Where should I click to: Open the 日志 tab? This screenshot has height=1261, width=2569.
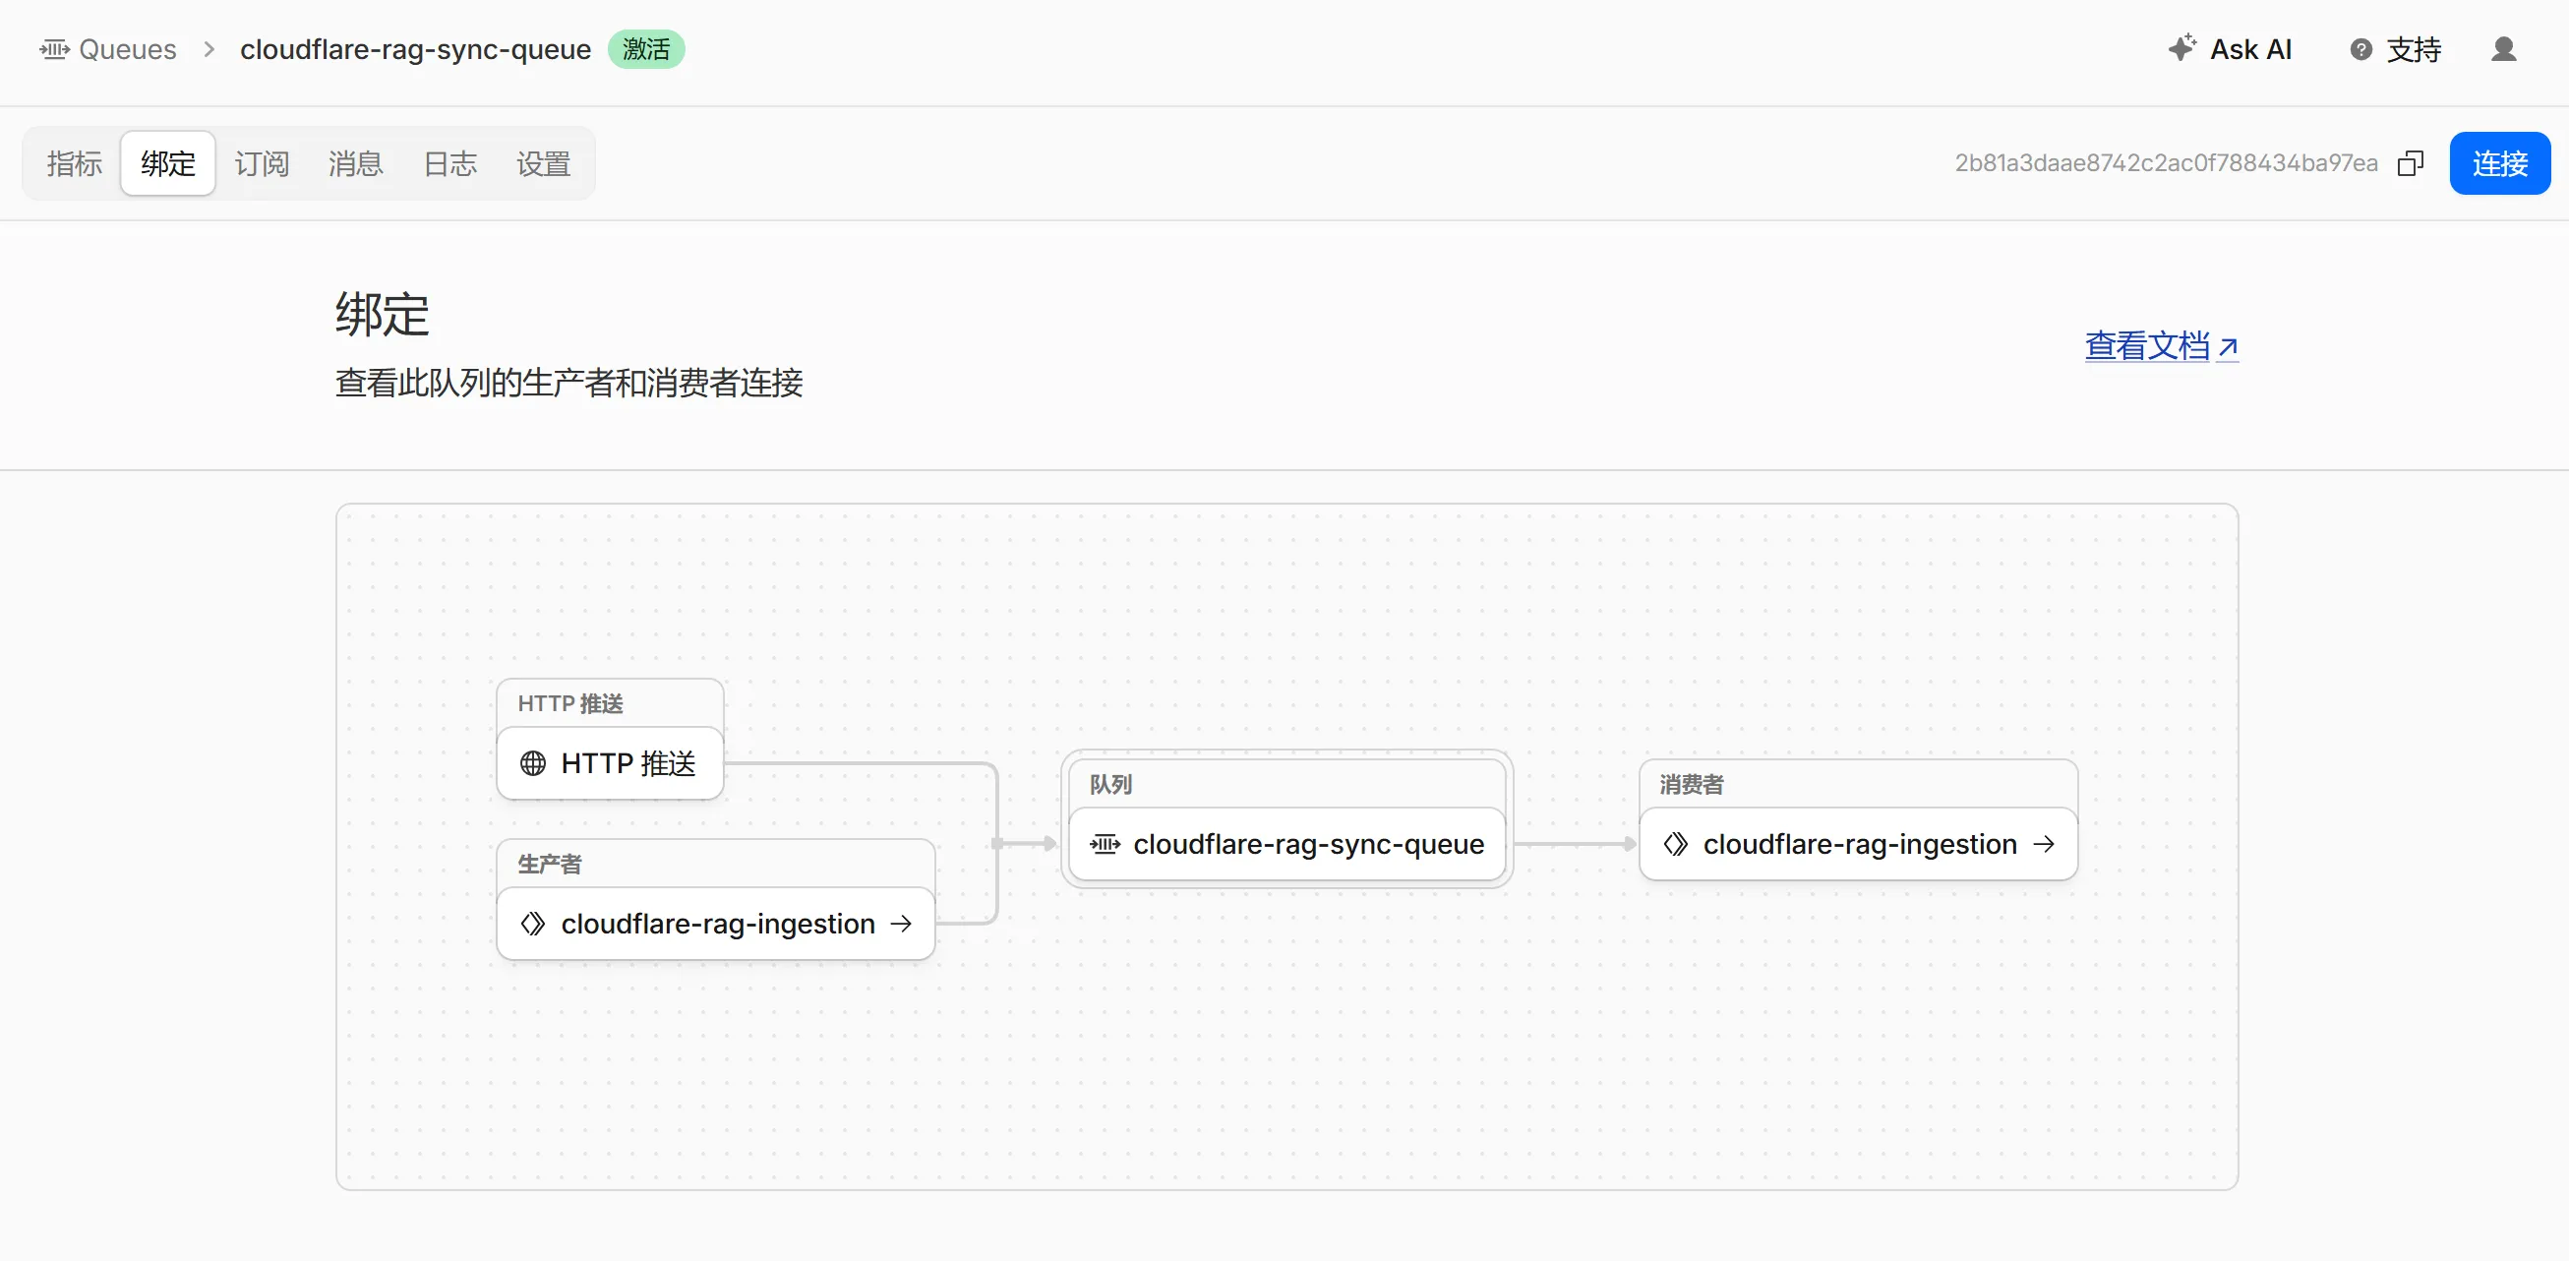click(449, 162)
